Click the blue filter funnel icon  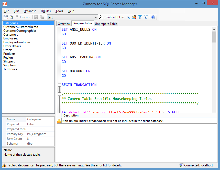pos(140,17)
